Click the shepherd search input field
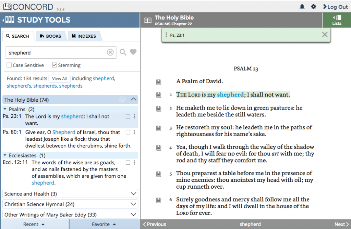Image resolution: width=351 pixels, height=229 pixels. (57, 53)
